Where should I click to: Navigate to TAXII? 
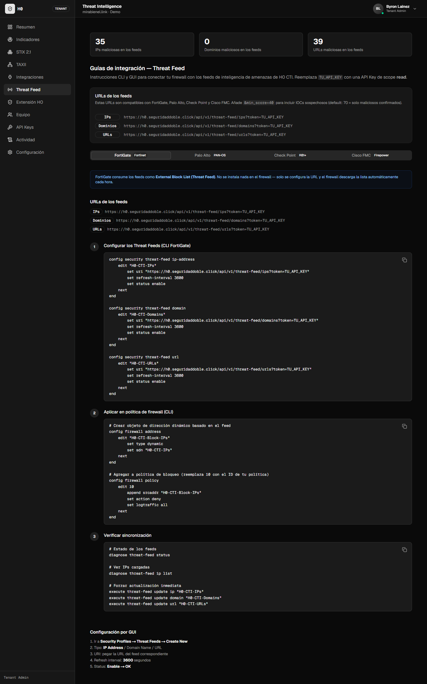click(37, 65)
